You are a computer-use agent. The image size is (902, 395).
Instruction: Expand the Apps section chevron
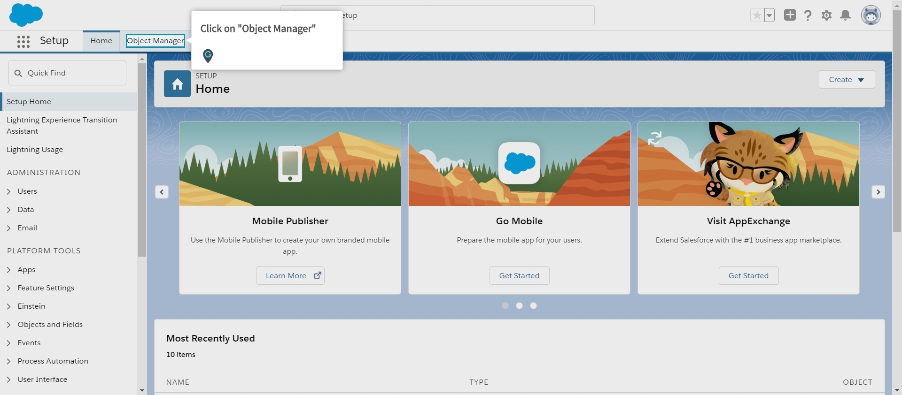(x=9, y=270)
